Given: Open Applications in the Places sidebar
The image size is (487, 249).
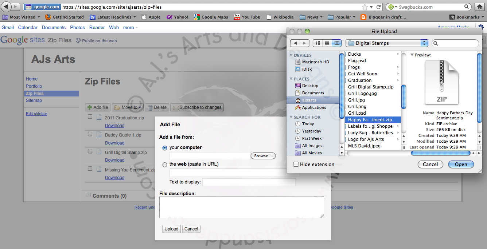Looking at the screenshot, I should (x=313, y=107).
